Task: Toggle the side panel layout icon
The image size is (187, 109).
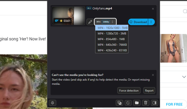Action: 155,103
